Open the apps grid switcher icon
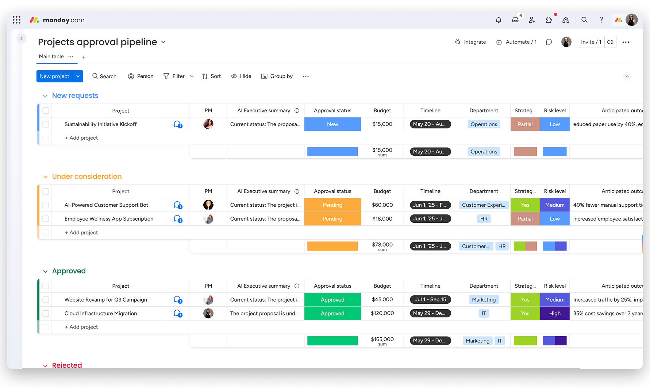Screen dimensions: 650x388 coord(16,20)
